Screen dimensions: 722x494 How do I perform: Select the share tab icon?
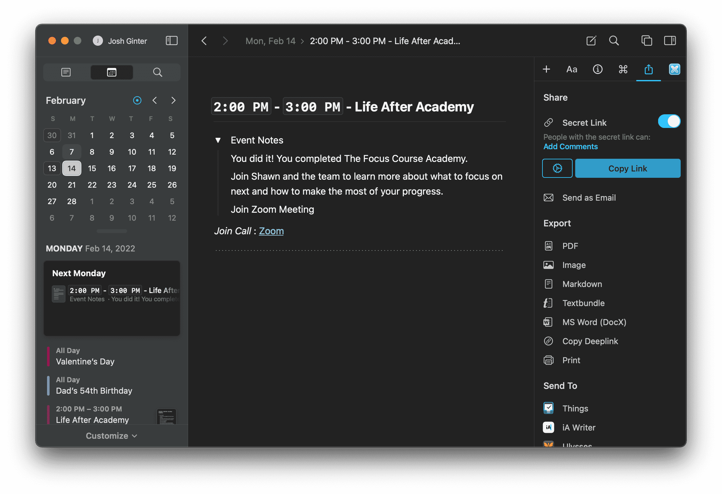(x=649, y=69)
